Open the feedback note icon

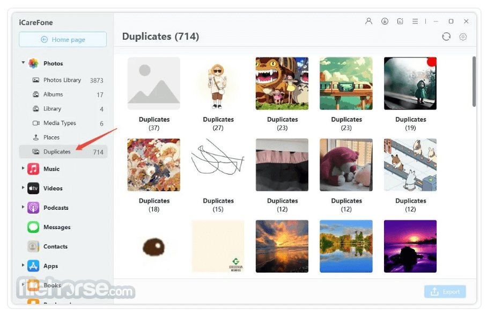[400, 21]
